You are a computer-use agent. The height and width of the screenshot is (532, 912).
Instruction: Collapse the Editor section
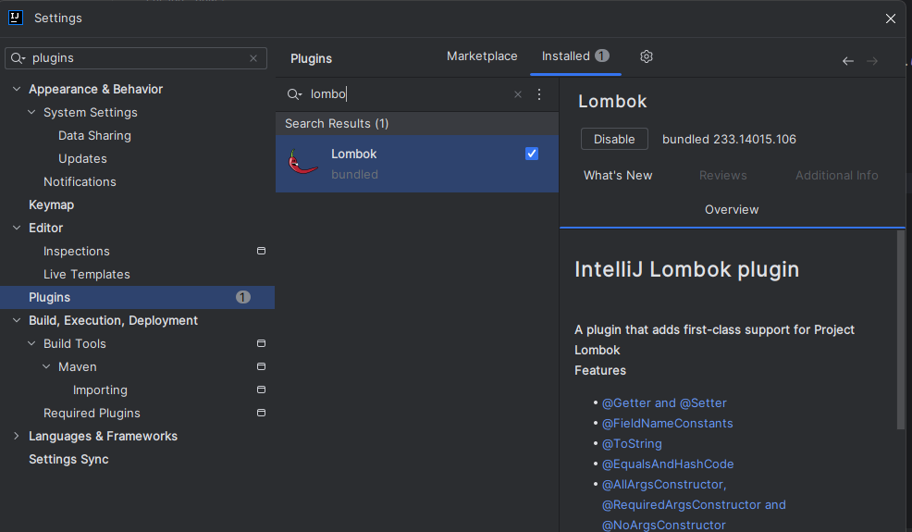coord(17,228)
